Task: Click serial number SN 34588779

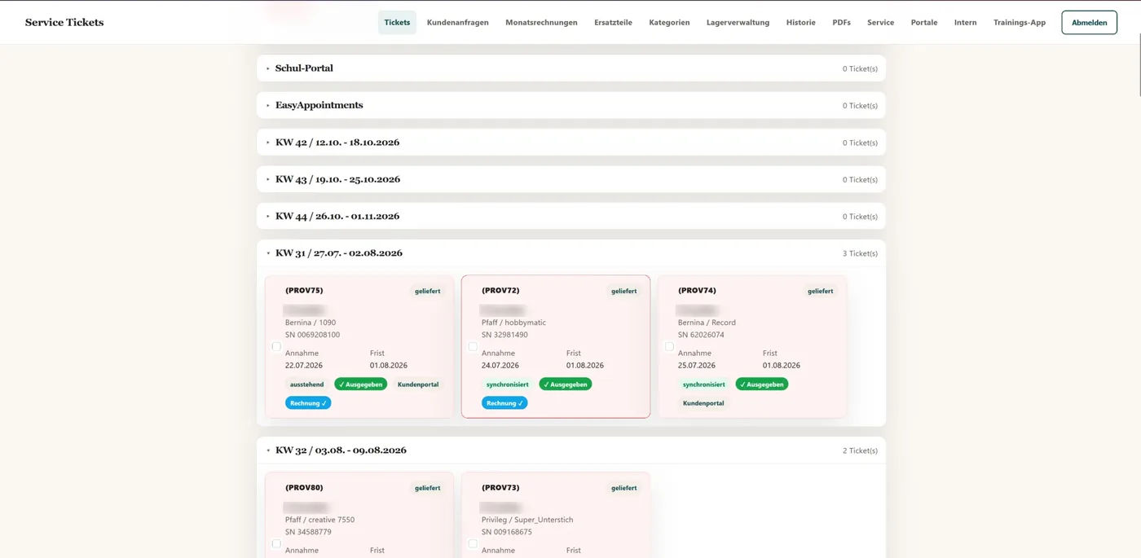Action: pos(308,532)
